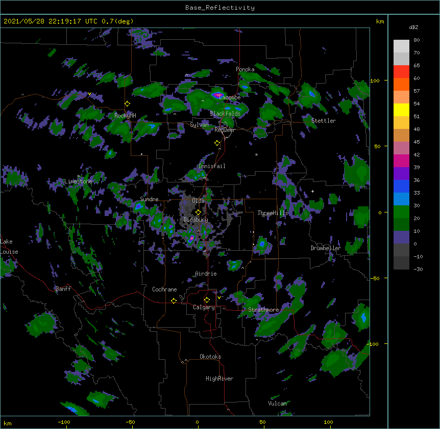Click the pink storm core southwest of Didsbury
The image size is (440, 429).
tap(191, 238)
